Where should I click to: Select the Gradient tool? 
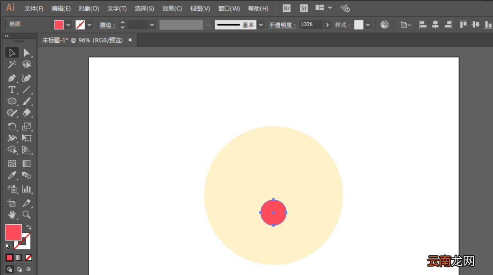pyautogui.click(x=27, y=164)
